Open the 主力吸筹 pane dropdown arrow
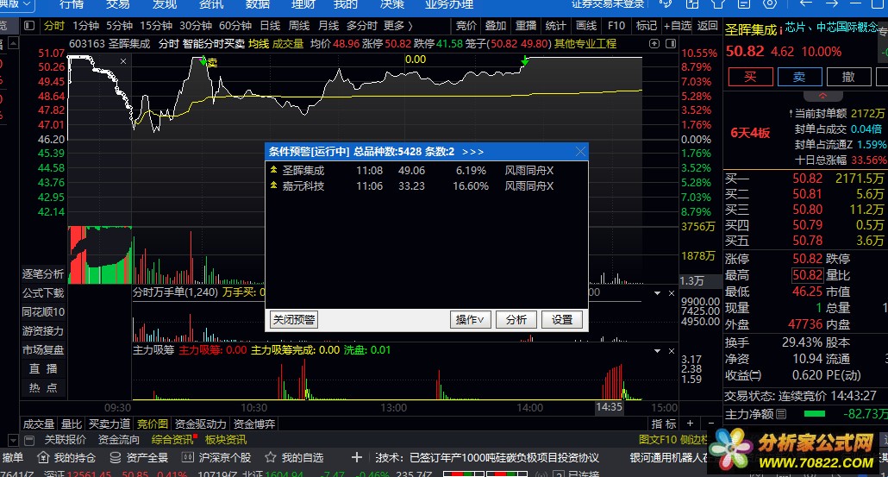This screenshot has width=888, height=477. tap(657, 351)
